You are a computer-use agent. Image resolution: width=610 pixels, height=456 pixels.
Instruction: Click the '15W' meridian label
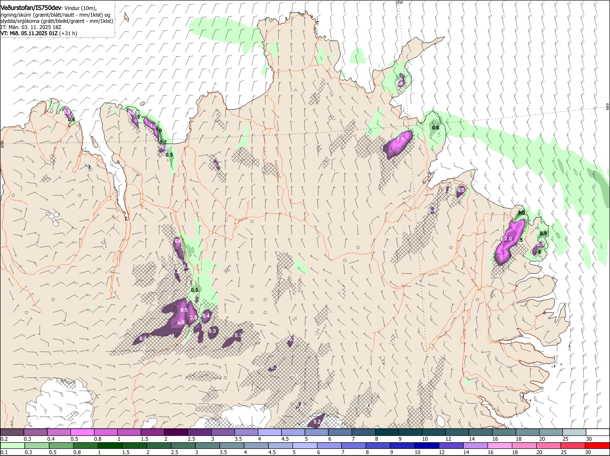pos(399,2)
